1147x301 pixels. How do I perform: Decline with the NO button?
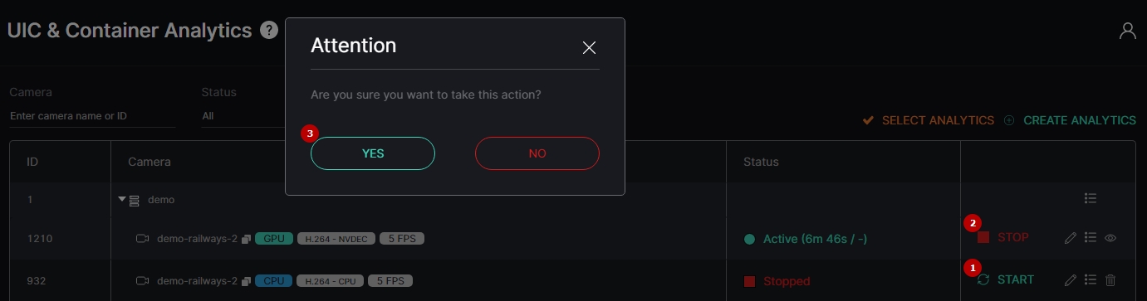[537, 153]
